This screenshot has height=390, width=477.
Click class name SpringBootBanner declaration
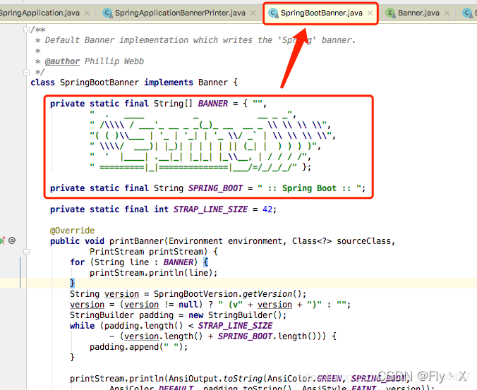(x=99, y=83)
